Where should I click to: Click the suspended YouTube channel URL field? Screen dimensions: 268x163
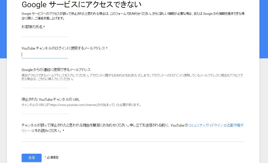45,111
